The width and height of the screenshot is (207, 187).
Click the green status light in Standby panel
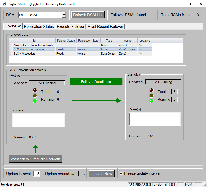151,101
